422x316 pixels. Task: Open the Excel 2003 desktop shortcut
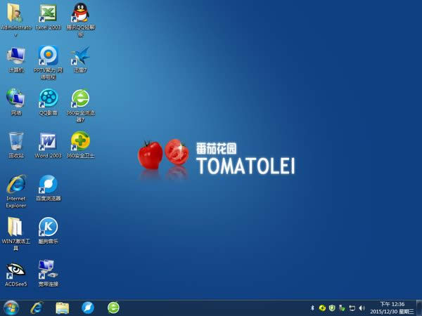(x=48, y=13)
